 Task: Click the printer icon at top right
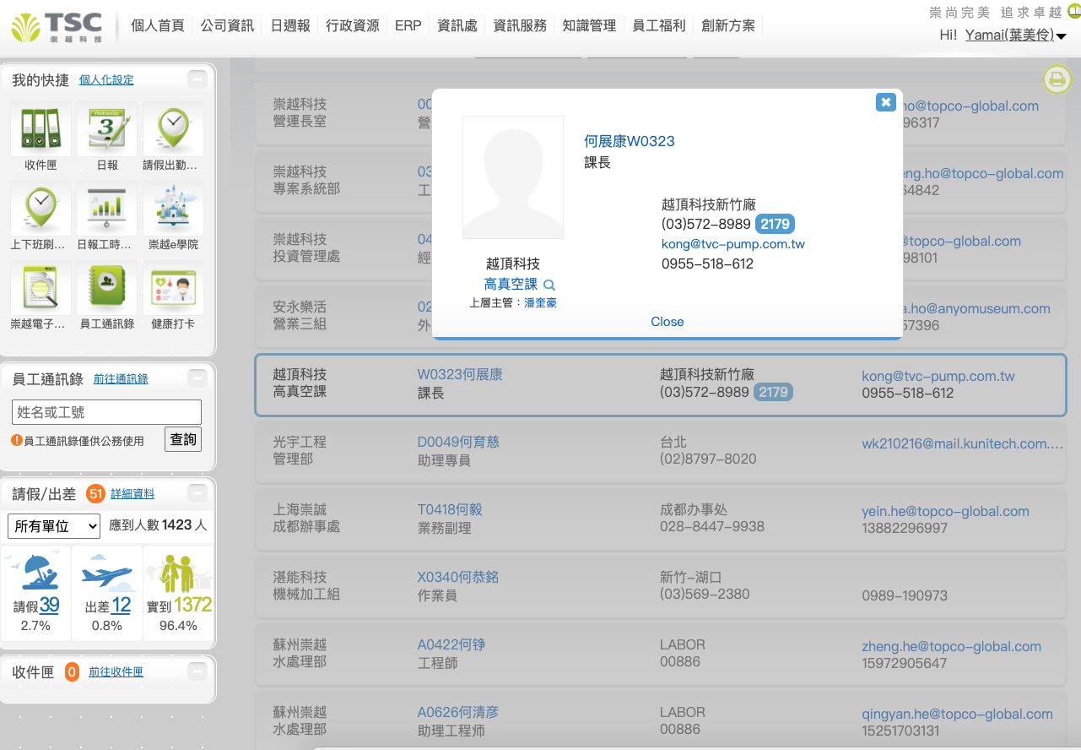1057,80
